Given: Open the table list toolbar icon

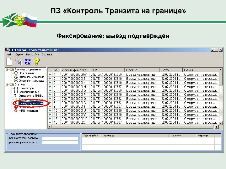Looking at the screenshot, I should [x=19, y=62].
